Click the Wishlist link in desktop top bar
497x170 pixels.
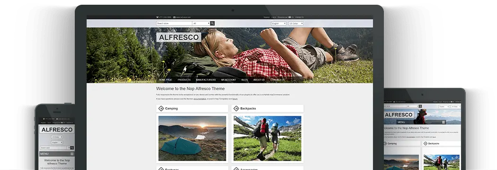[300, 17]
